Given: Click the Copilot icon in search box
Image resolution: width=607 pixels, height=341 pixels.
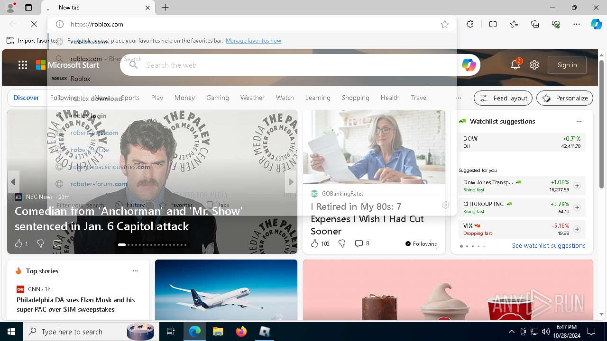Looking at the screenshot, I should pyautogui.click(x=469, y=65).
